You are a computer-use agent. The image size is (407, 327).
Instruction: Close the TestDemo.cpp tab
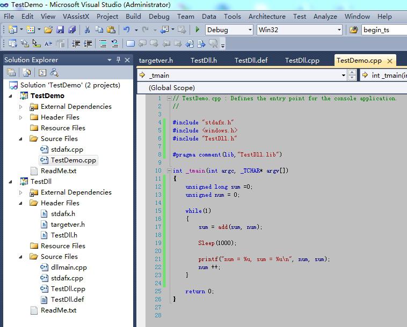(390, 61)
